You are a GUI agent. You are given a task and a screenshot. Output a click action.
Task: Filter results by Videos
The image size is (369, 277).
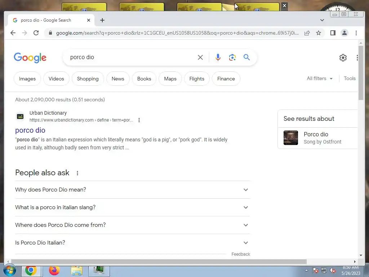click(56, 79)
